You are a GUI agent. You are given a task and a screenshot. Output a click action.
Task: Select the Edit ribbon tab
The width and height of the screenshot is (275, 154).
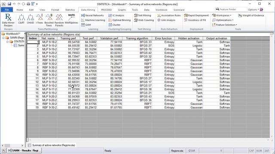point(31,10)
